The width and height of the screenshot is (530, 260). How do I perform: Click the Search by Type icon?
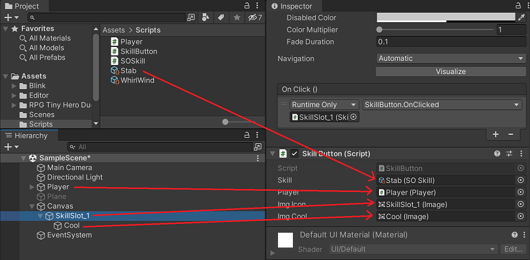(206, 17)
